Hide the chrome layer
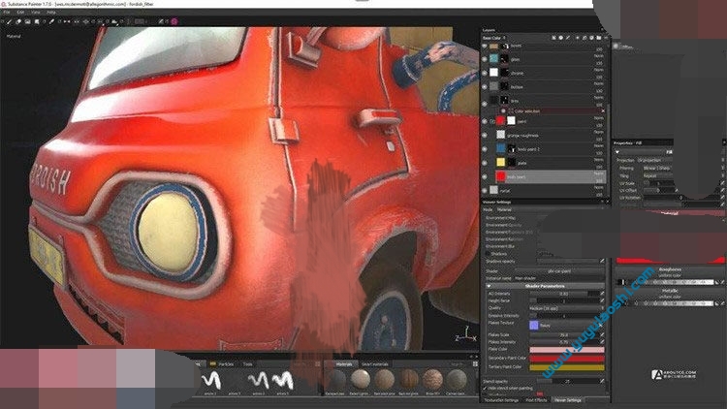The width and height of the screenshot is (727, 409). 485,73
